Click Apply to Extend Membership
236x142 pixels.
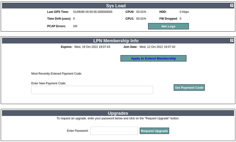(153, 58)
